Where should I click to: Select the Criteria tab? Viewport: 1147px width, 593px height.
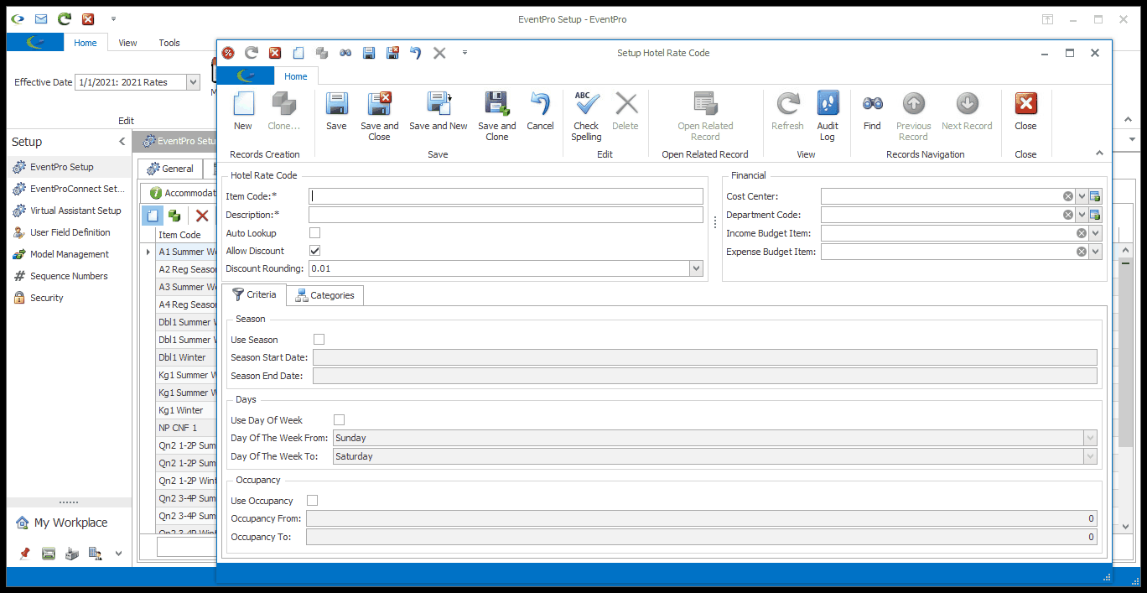(x=255, y=294)
